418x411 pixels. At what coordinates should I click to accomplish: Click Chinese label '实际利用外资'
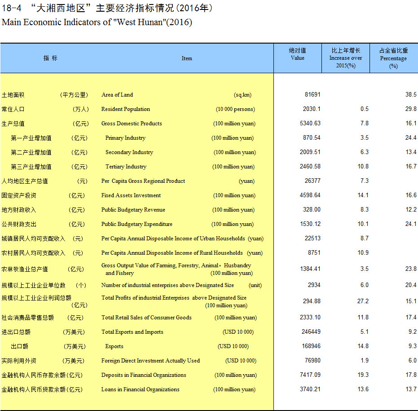19,361
